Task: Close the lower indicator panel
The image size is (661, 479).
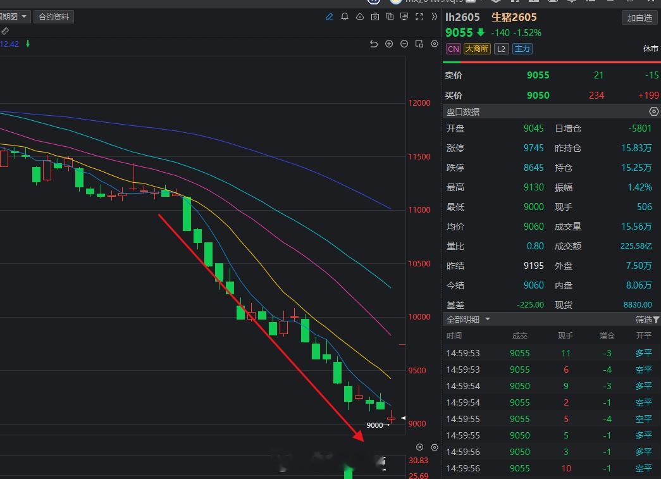Action: (419, 447)
